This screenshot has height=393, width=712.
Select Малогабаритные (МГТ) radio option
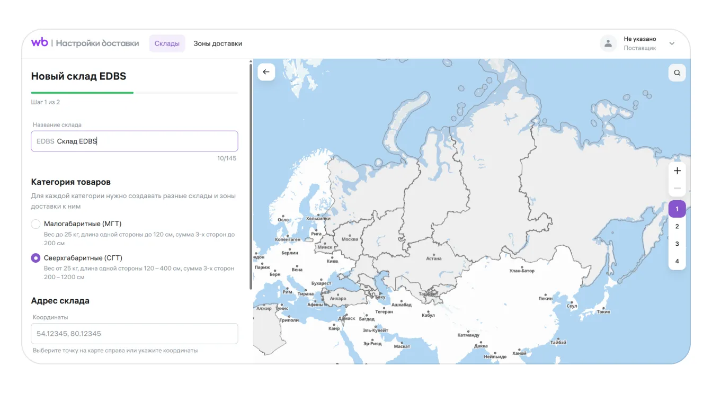[36, 224]
